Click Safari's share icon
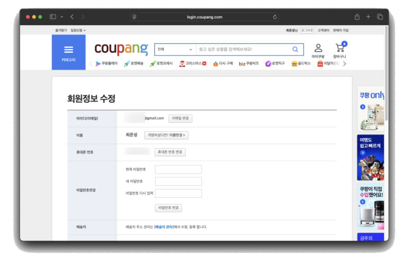The height and width of the screenshot is (264, 409). [x=357, y=17]
